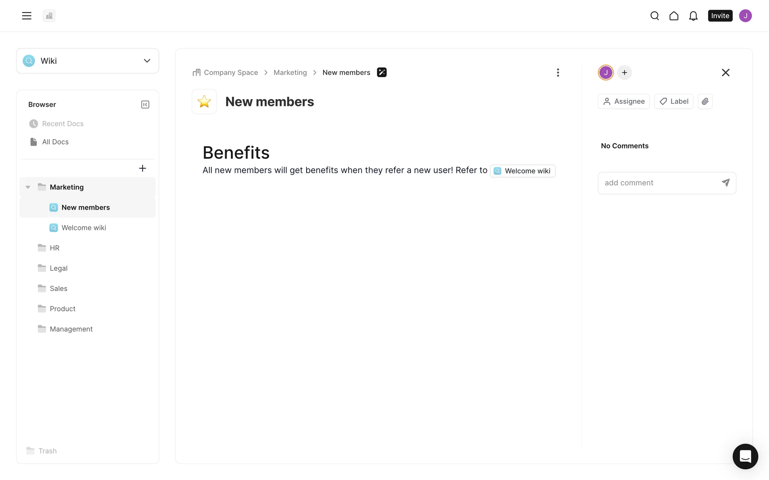
Task: Select Recent Docs in browser
Action: (x=62, y=124)
